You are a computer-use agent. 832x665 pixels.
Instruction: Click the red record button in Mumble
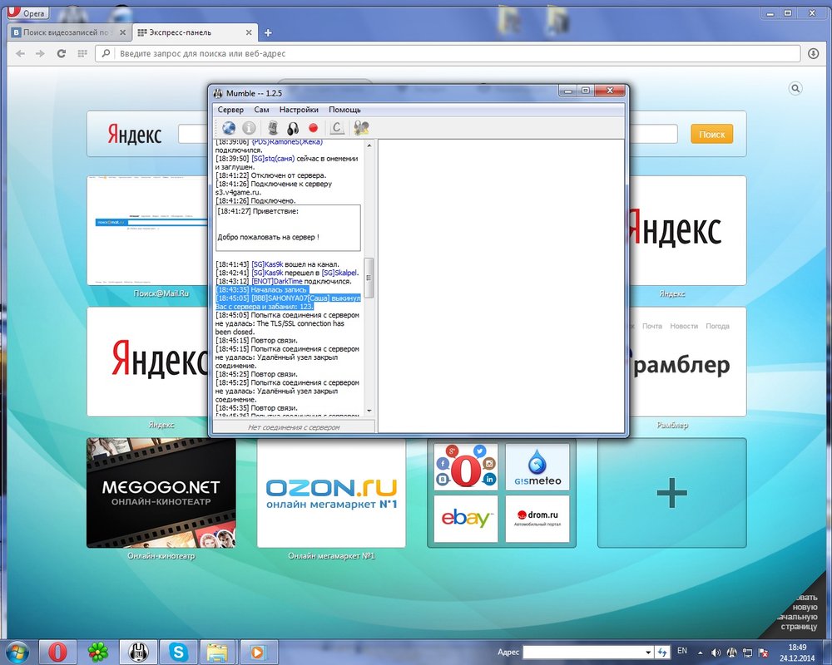314,128
